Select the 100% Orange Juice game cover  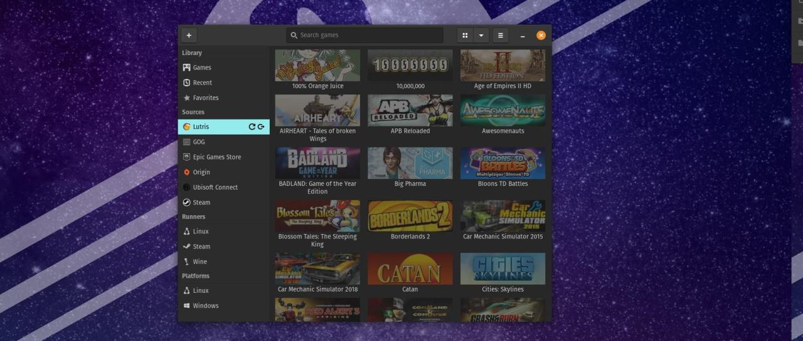(x=317, y=65)
